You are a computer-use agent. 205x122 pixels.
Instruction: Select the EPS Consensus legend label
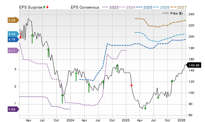[85, 7]
